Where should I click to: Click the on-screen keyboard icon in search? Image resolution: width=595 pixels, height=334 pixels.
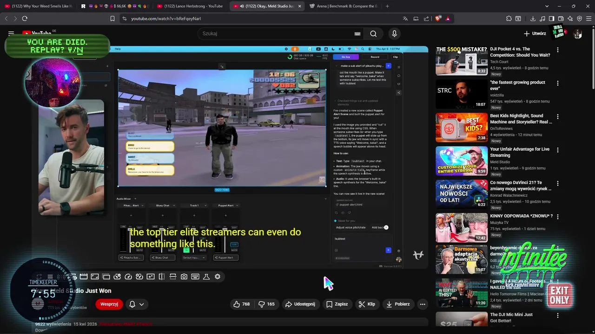coord(357,33)
